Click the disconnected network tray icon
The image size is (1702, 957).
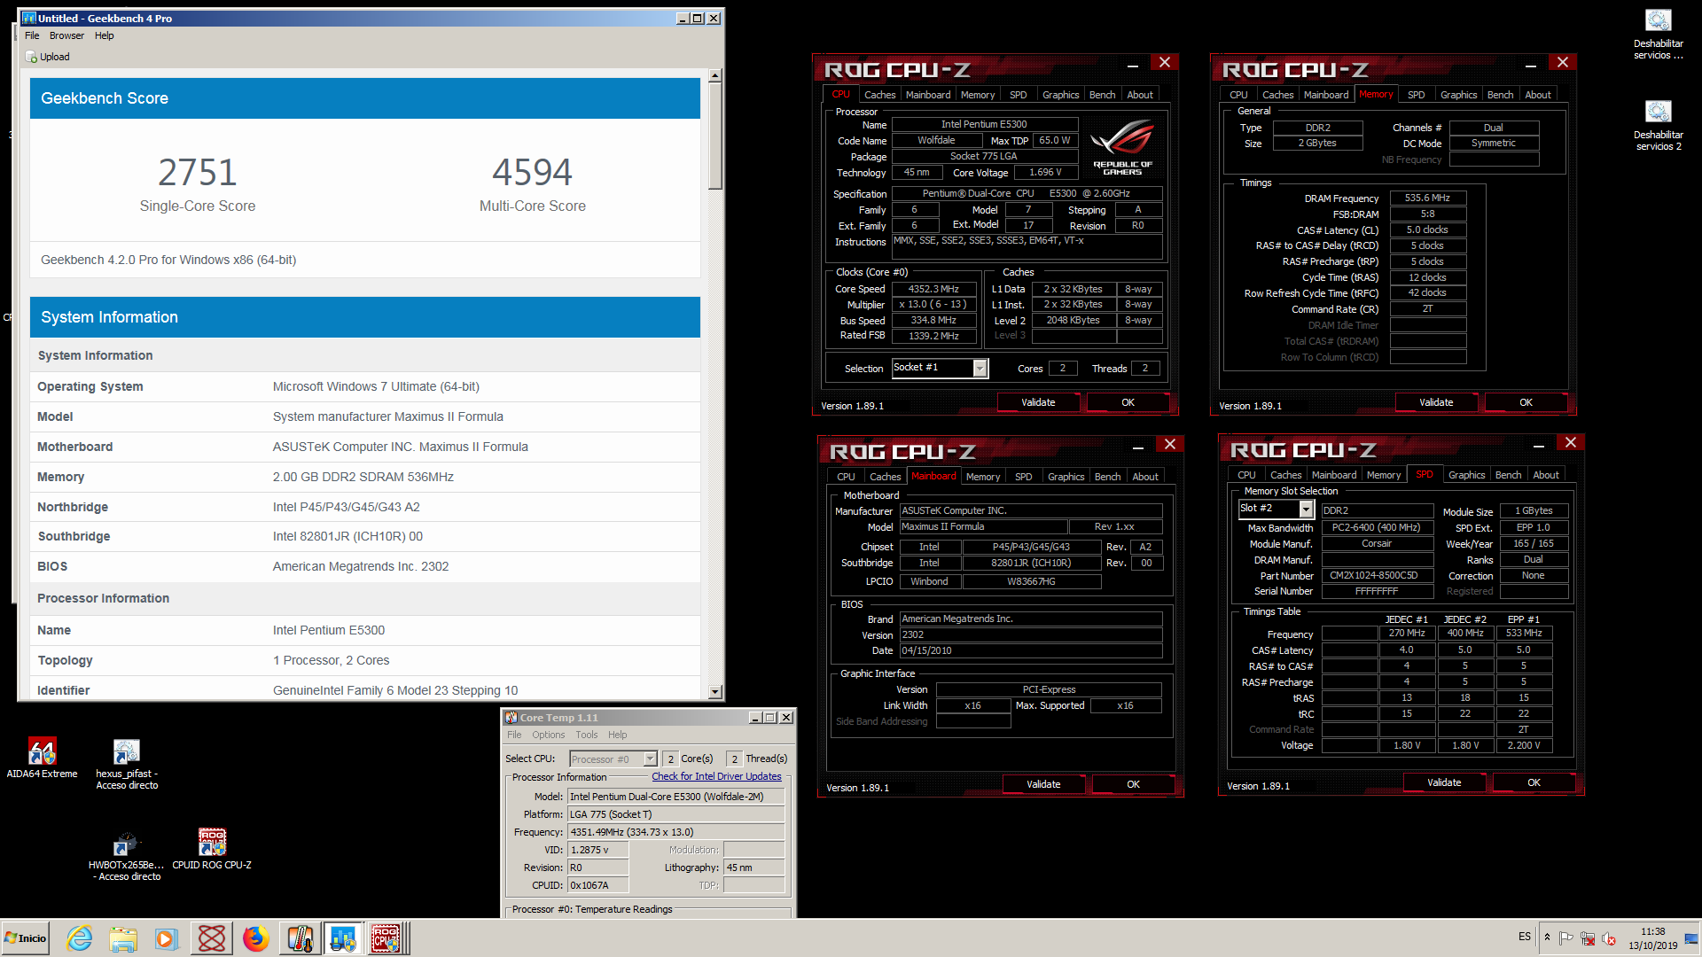pos(1588,938)
